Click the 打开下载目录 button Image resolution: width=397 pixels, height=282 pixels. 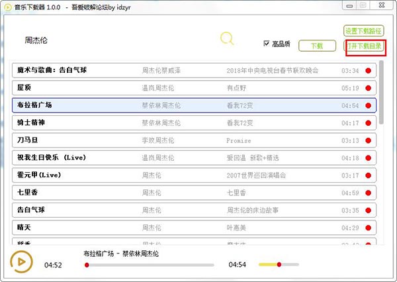click(364, 46)
